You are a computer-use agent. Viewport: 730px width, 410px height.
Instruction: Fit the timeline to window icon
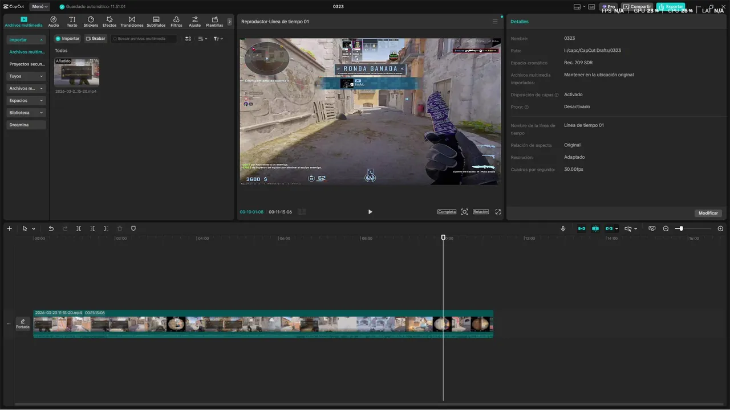(652, 228)
